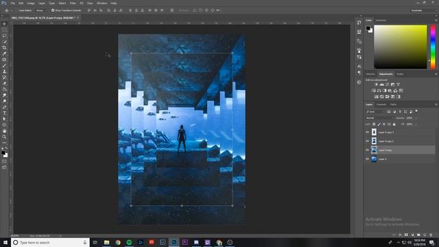Open File Explorer from the taskbar

[107, 242]
